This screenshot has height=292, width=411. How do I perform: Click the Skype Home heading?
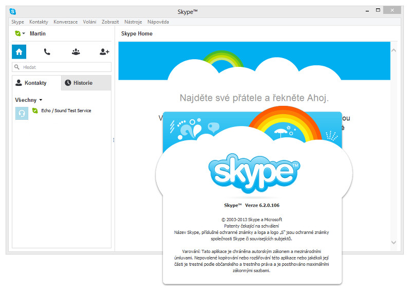coord(137,33)
